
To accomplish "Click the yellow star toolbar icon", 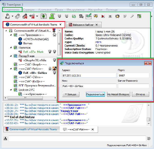I will [x=117, y=16].
